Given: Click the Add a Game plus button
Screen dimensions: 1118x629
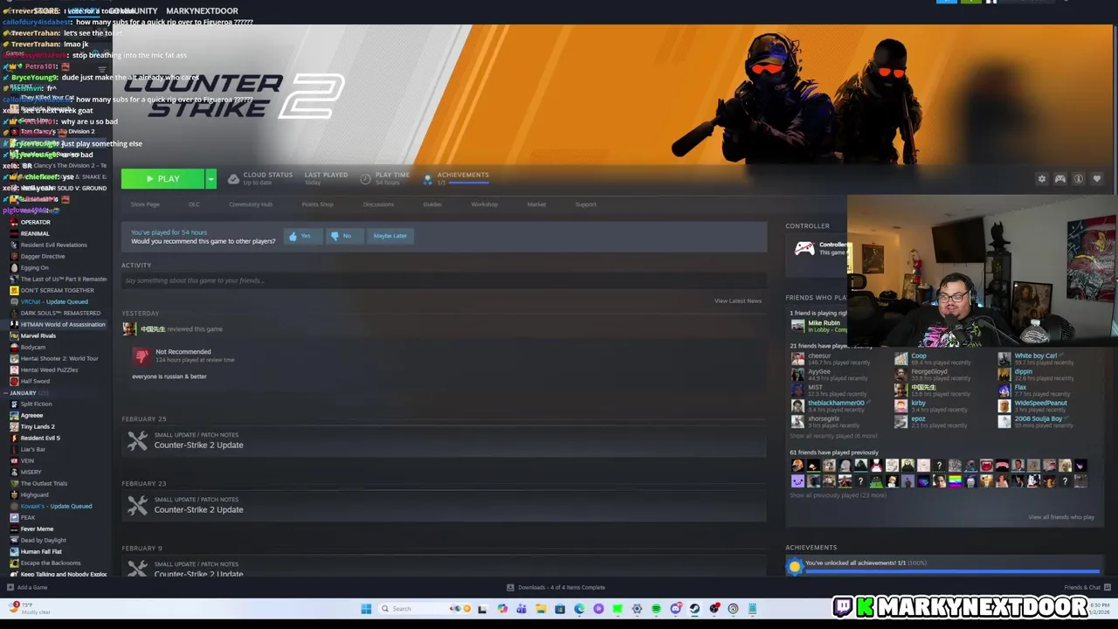Looking at the screenshot, I should tap(10, 587).
